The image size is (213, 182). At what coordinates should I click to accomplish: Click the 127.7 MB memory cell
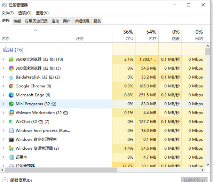(x=148, y=121)
